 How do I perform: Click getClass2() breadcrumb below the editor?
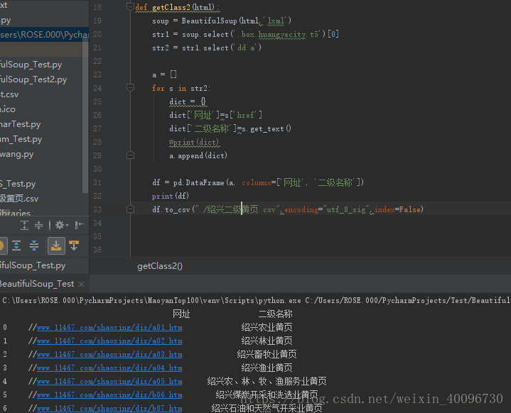coord(160,266)
